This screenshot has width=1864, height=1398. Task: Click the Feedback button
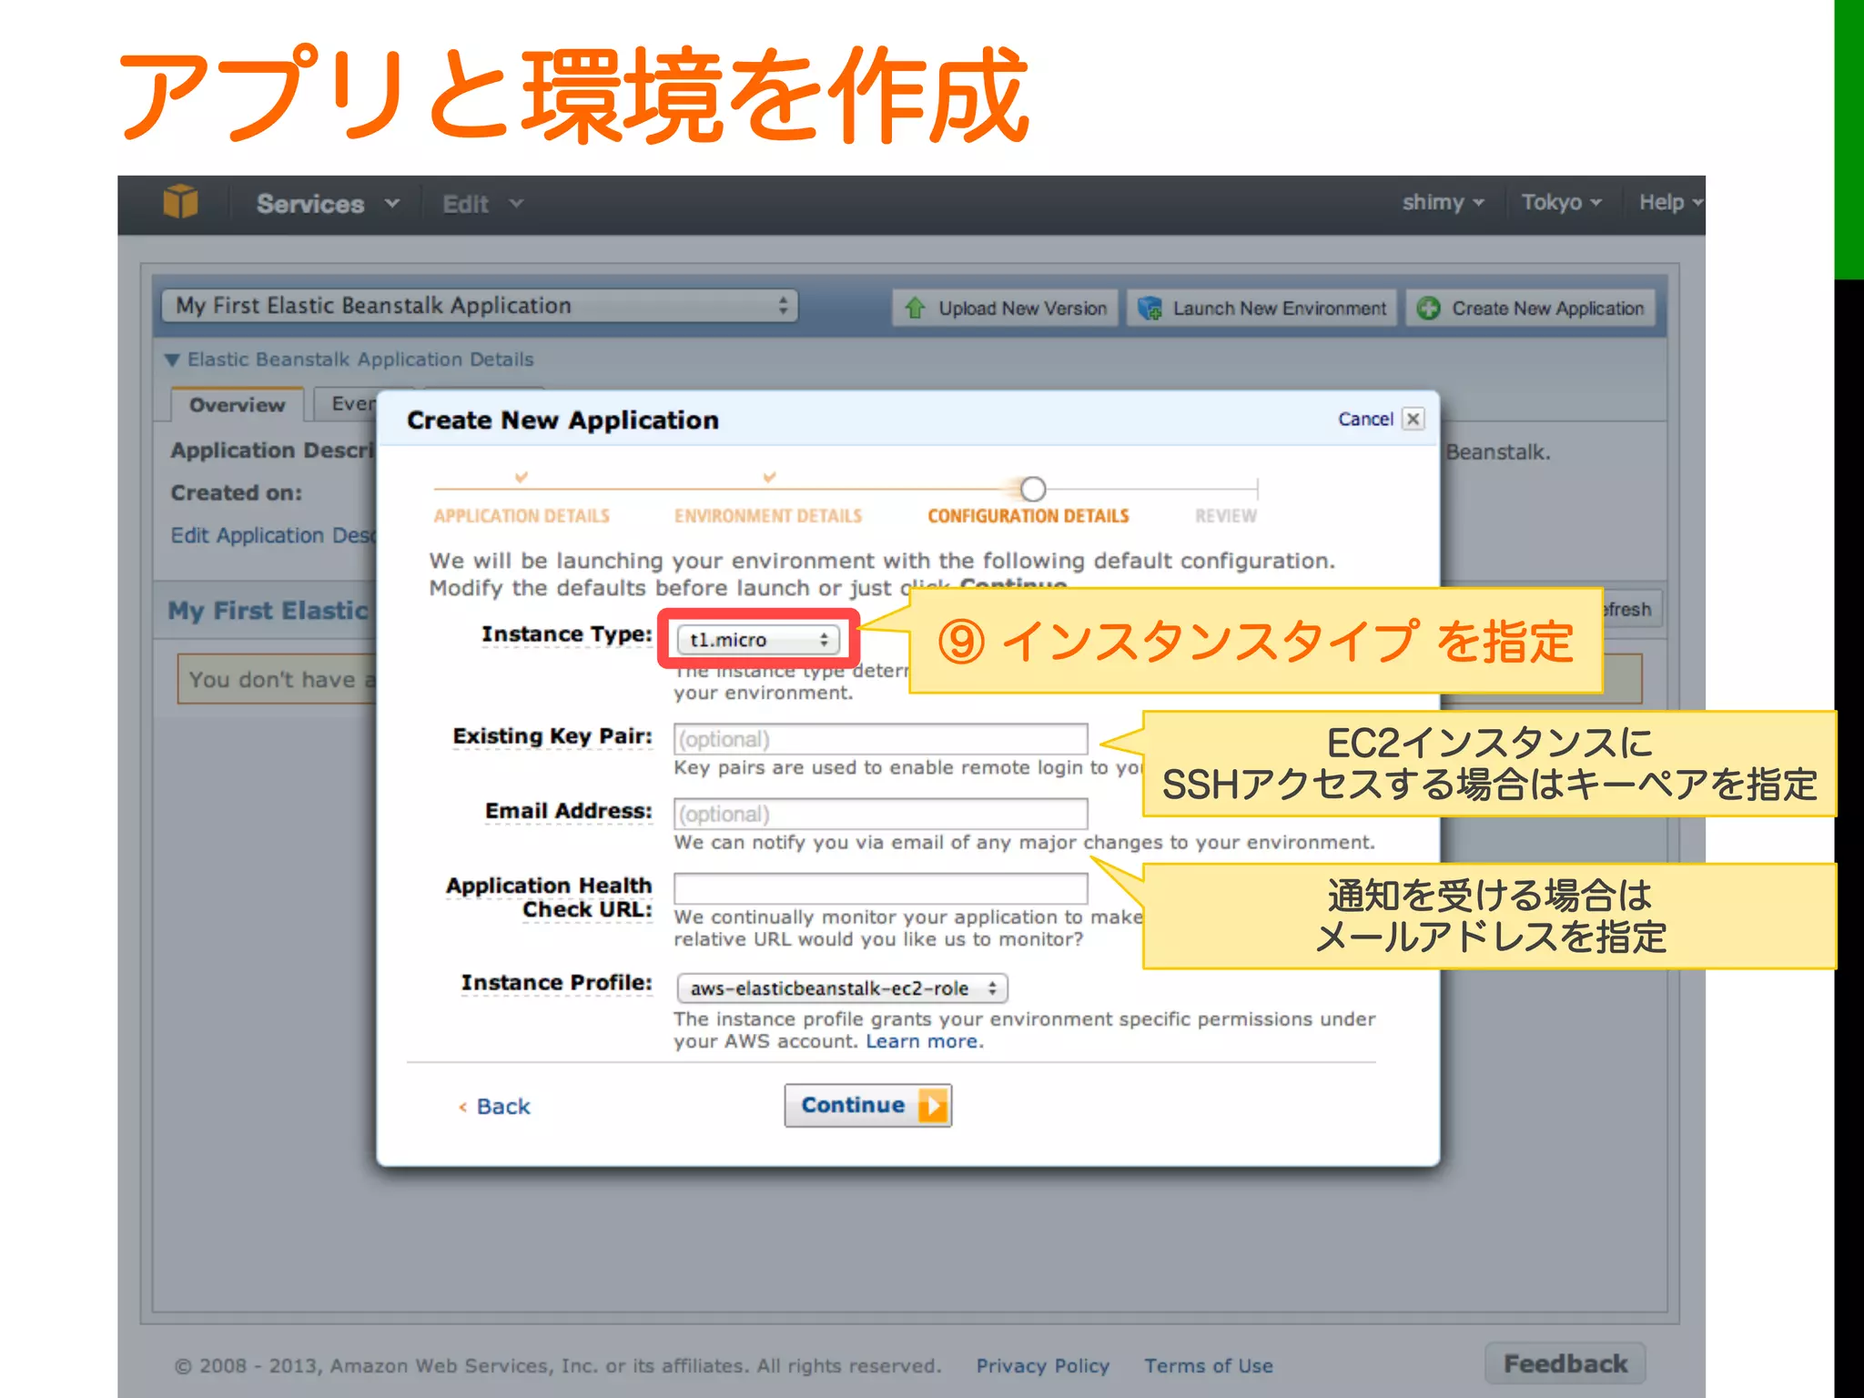point(1565,1363)
